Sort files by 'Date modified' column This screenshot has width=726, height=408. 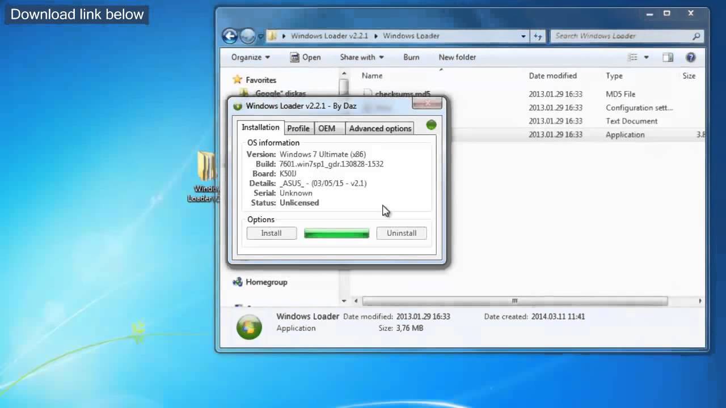click(x=553, y=75)
